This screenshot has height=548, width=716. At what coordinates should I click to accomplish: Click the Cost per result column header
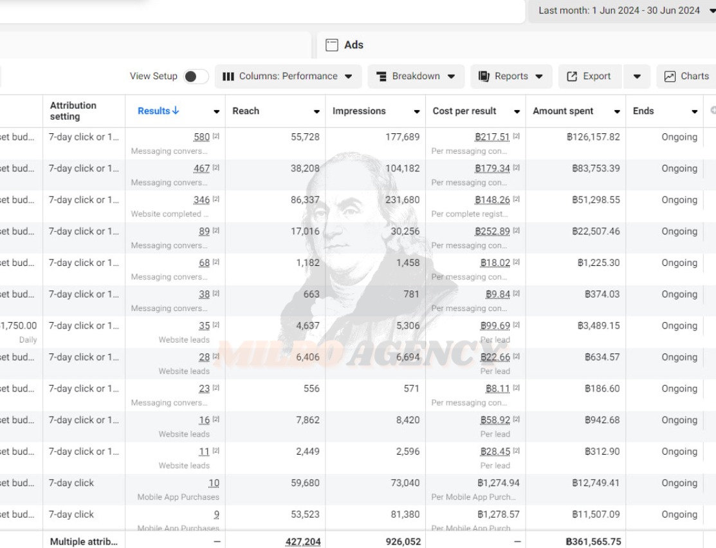[464, 111]
